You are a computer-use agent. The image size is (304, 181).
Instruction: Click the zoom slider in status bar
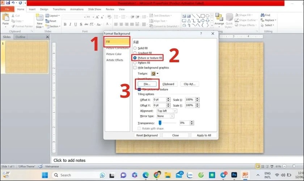tap(294, 166)
